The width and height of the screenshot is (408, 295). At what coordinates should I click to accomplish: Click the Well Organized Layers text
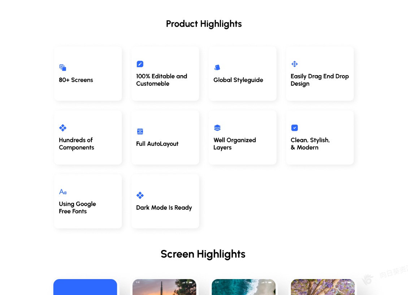coord(235,144)
